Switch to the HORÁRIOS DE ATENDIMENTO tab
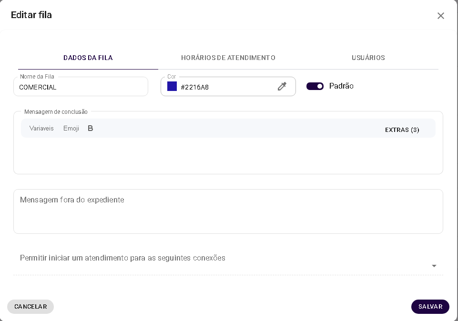 (x=228, y=58)
